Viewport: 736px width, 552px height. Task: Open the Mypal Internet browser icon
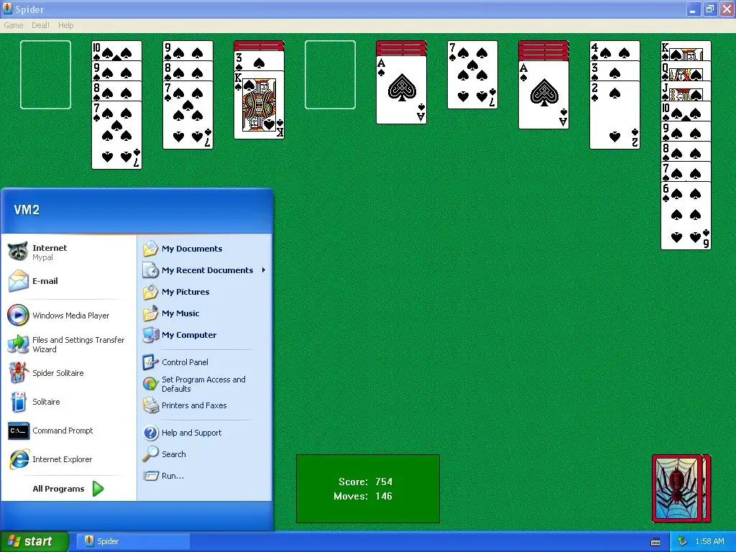[18, 252]
